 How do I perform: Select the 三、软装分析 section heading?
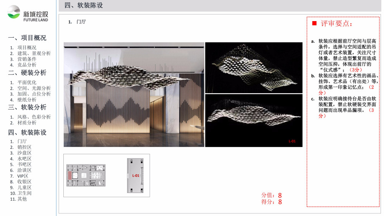[27, 107]
